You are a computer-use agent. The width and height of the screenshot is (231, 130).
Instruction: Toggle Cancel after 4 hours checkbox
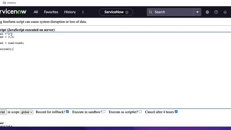(176, 112)
